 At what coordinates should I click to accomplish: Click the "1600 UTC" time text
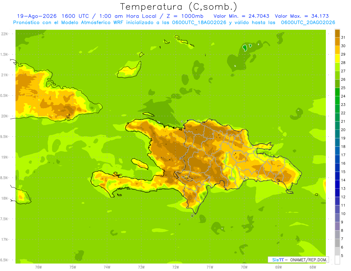[76, 16]
